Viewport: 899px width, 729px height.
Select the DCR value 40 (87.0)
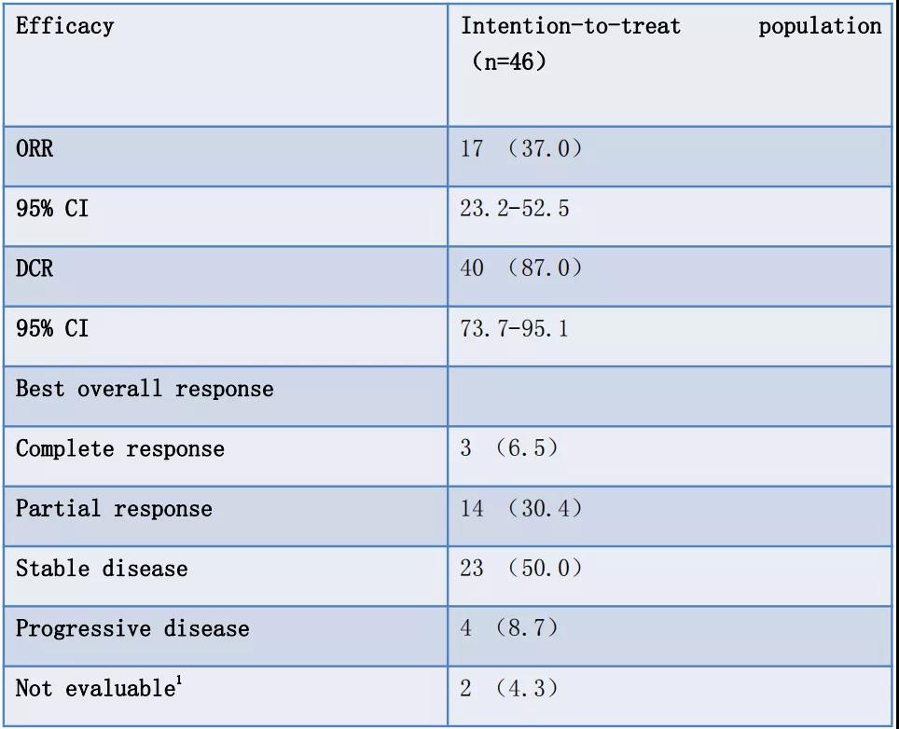pos(521,268)
